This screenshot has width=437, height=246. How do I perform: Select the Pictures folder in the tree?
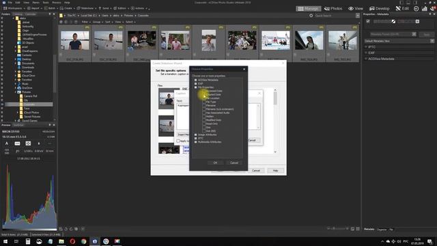(26, 92)
